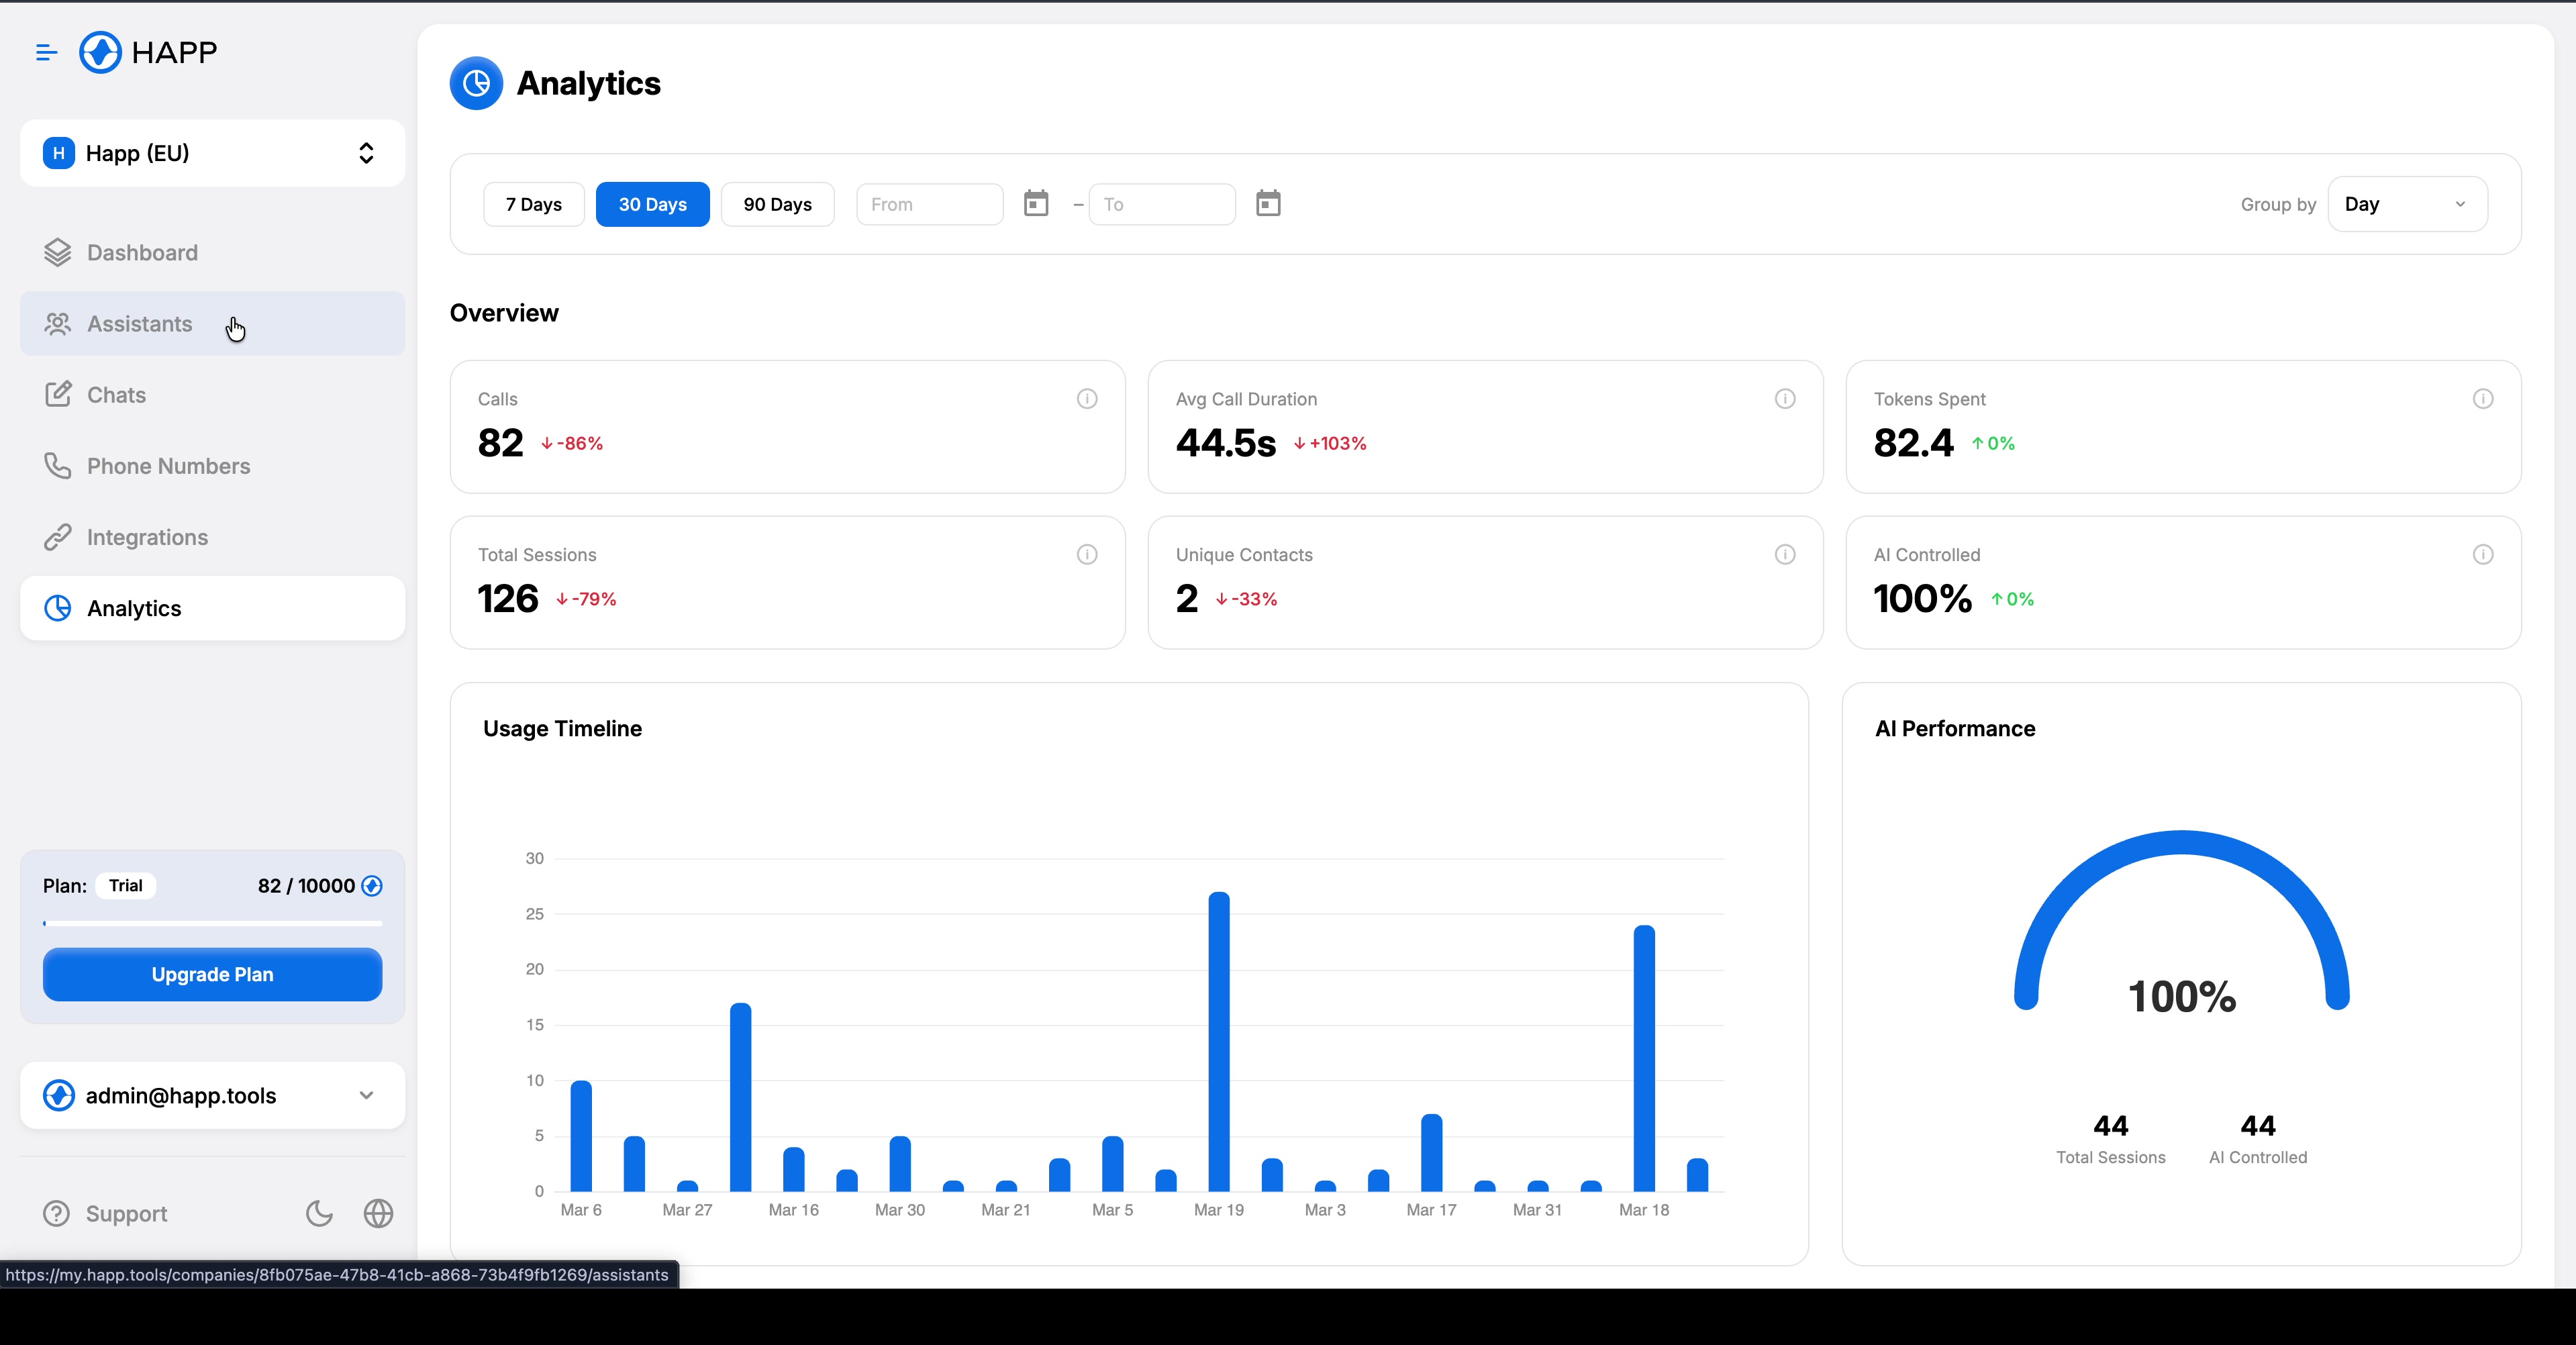Toggle to the 30 Days view
2576x1345 pixels.
point(652,204)
